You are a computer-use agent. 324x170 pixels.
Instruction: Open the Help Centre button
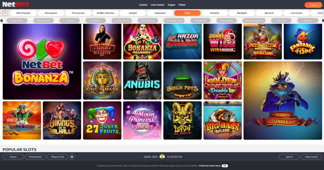pyautogui.click(x=311, y=157)
